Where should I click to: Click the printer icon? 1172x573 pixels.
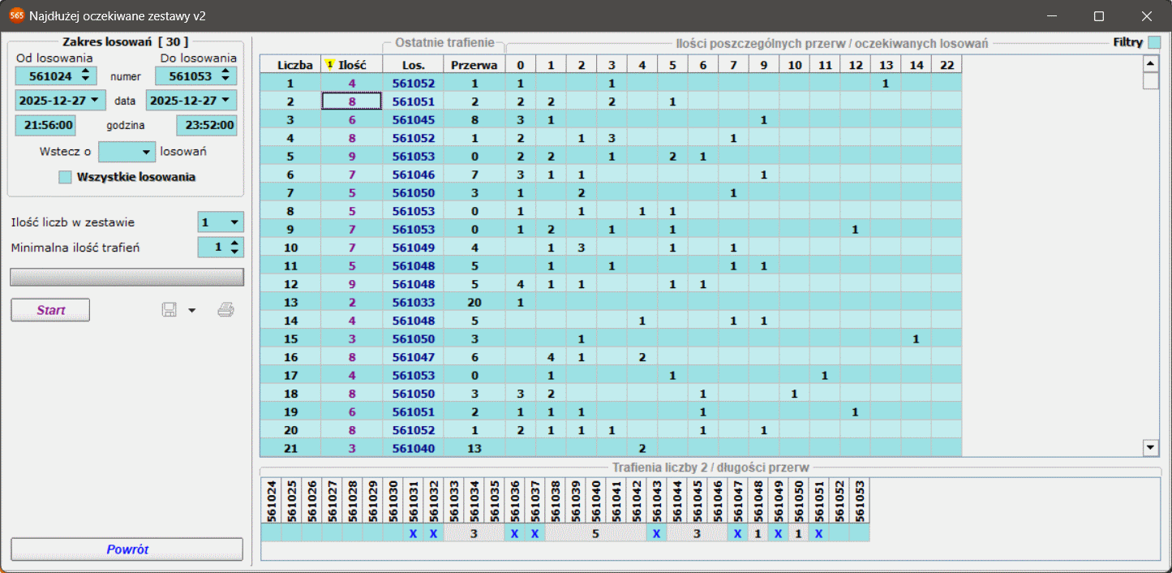pos(226,310)
